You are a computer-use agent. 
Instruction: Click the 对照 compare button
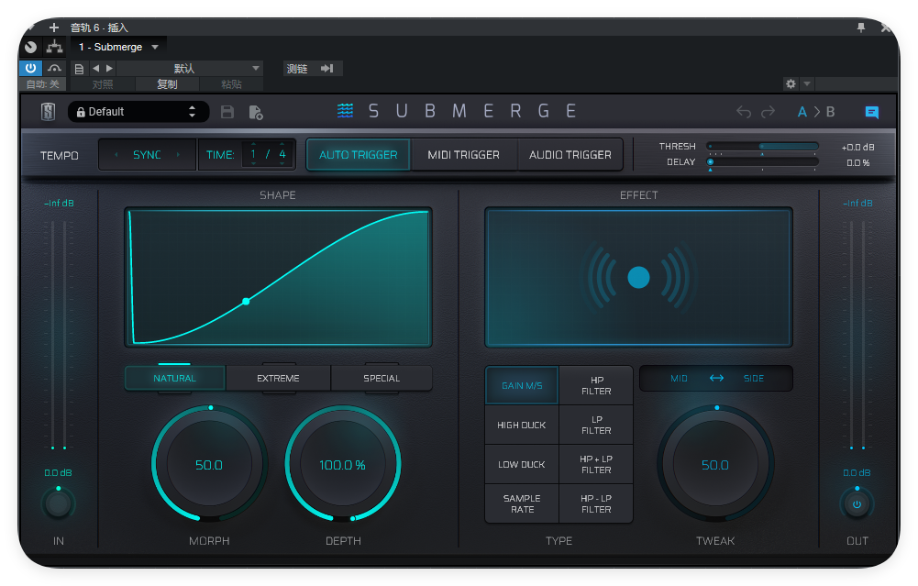[x=103, y=84]
